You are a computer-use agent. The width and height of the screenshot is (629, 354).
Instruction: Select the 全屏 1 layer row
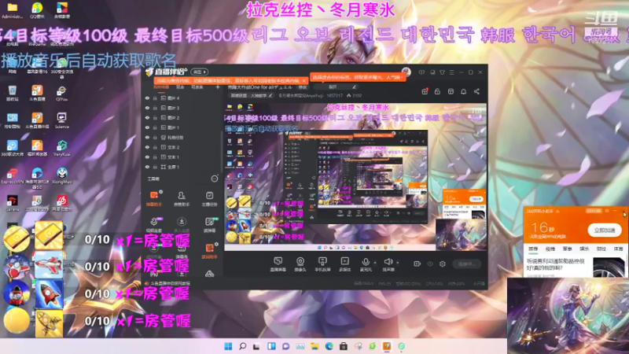[x=182, y=167]
